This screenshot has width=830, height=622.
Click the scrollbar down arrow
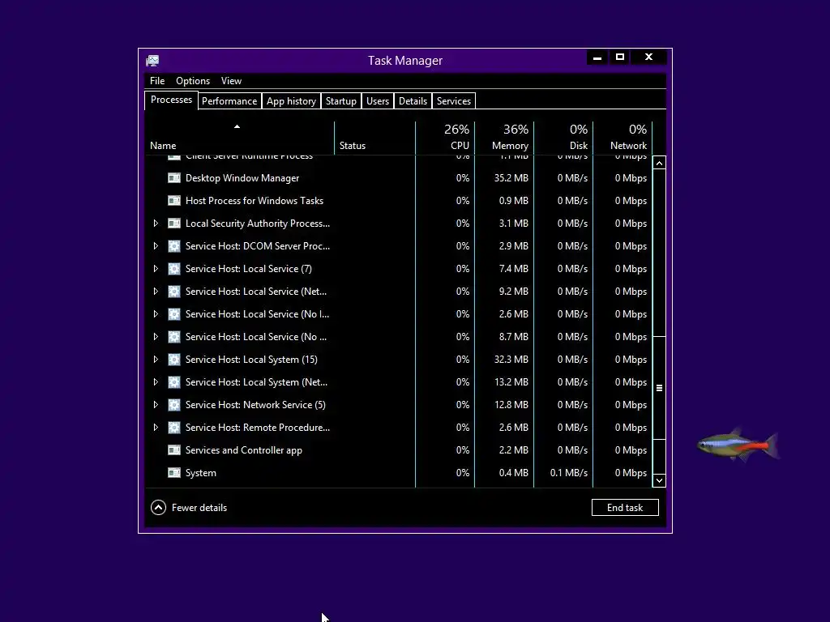point(659,480)
